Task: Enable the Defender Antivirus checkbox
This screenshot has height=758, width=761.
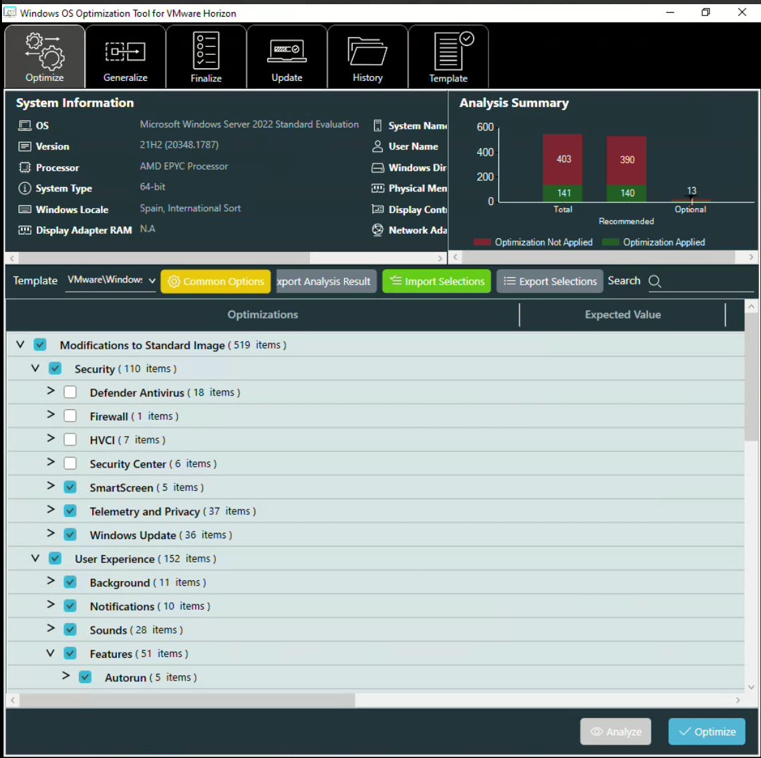Action: 70,393
